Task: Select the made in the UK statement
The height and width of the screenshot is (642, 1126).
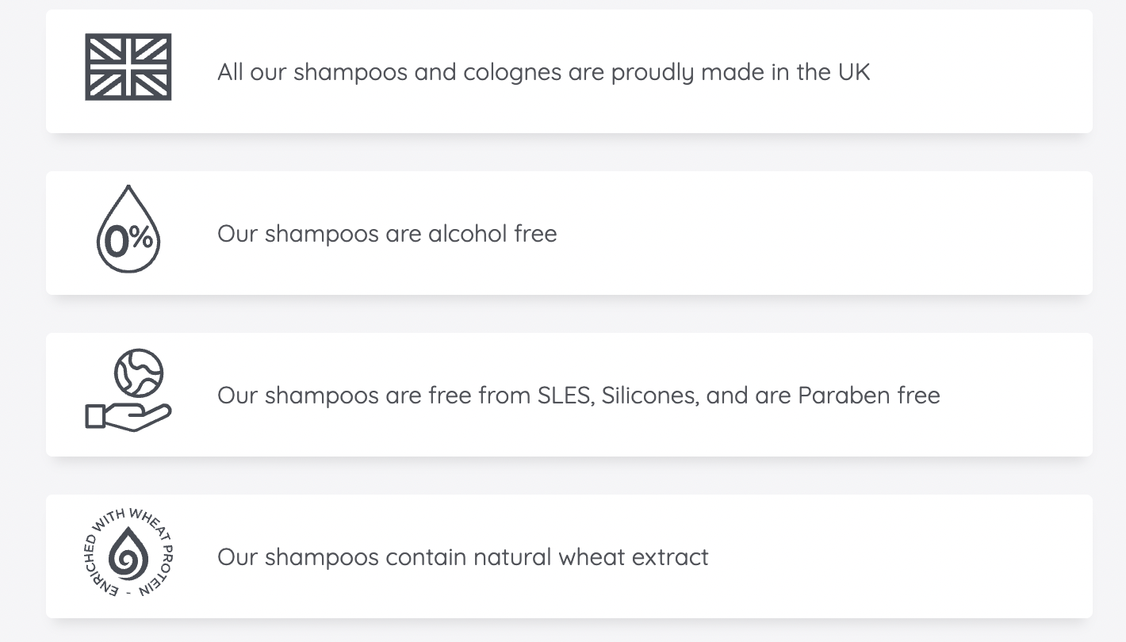Action: coord(544,72)
